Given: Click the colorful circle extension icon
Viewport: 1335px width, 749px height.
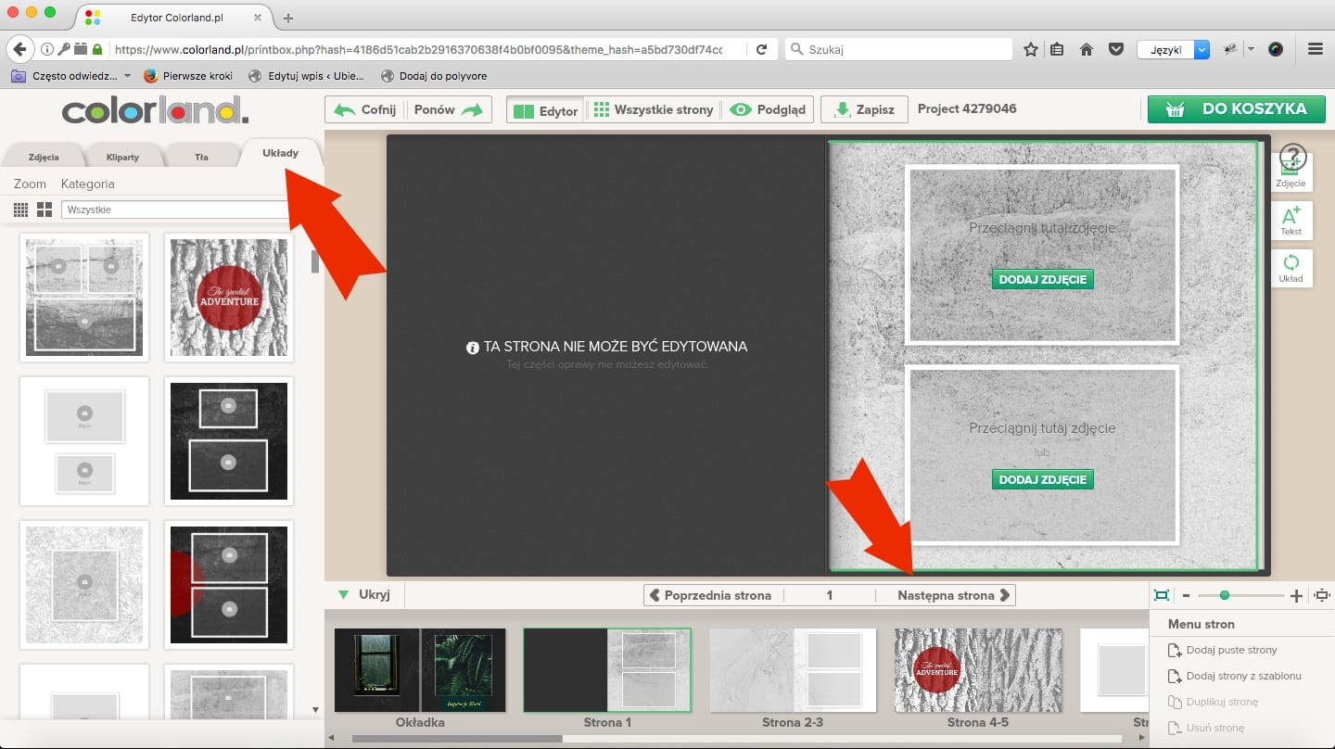Looking at the screenshot, I should point(1276,49).
